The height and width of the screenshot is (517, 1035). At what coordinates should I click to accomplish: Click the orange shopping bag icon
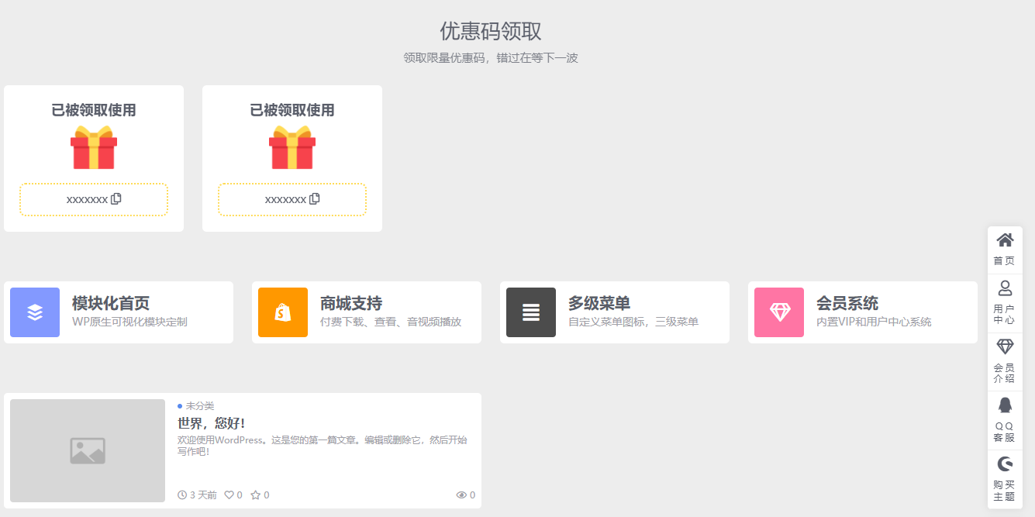pyautogui.click(x=283, y=312)
